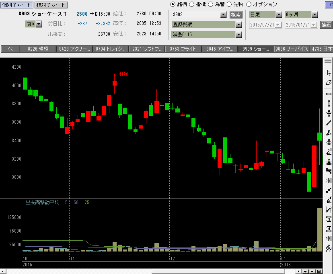Select the 3753 フライト stock tab

pyautogui.click(x=183, y=49)
